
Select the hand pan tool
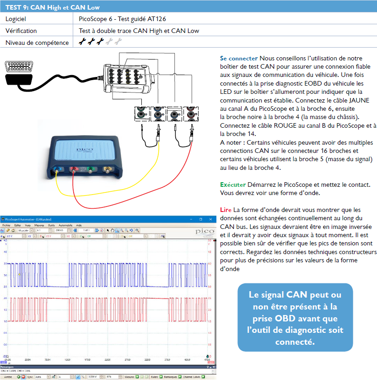click(113, 230)
